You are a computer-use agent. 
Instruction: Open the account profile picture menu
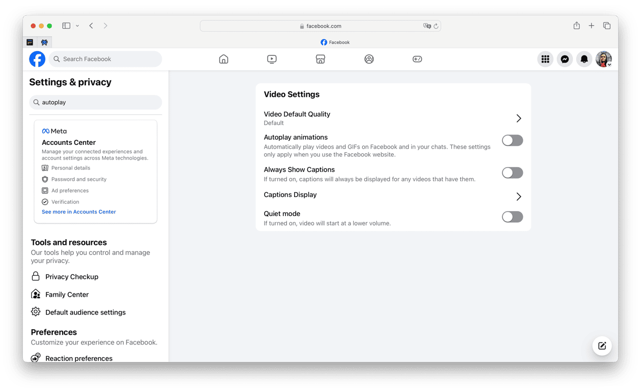click(604, 59)
